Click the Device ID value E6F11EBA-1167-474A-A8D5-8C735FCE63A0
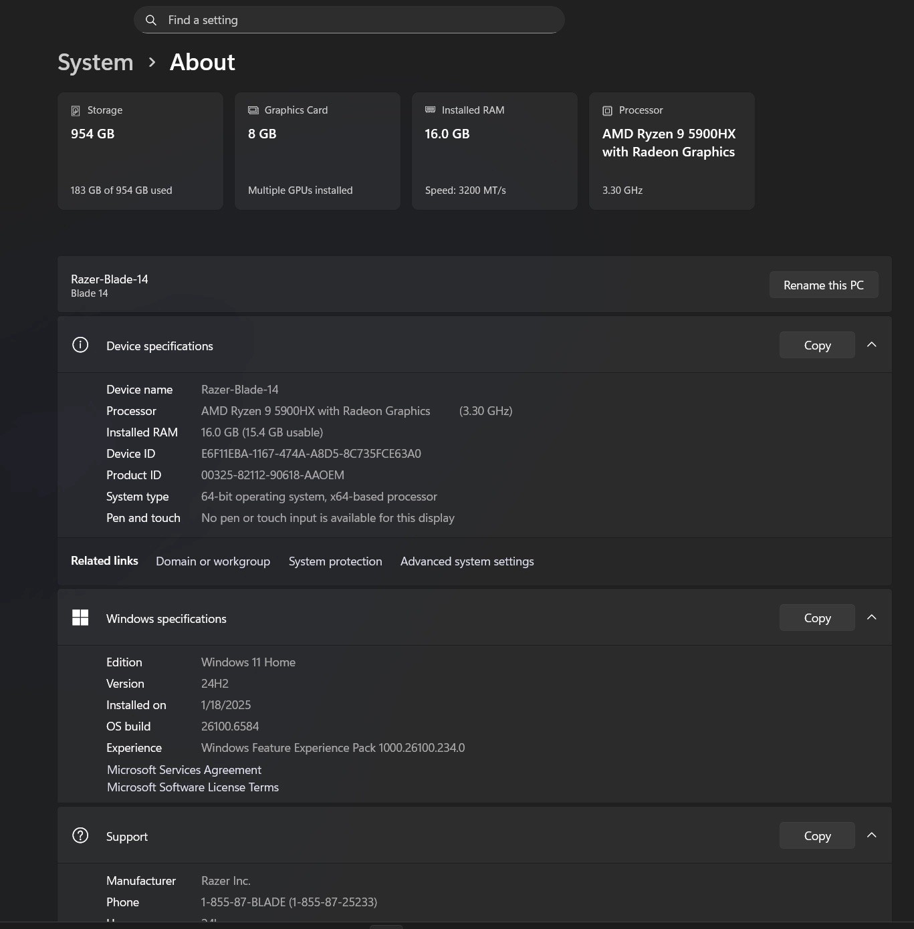The image size is (914, 929). tap(311, 454)
